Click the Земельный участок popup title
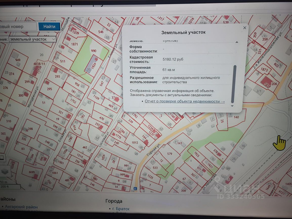 point(183,32)
